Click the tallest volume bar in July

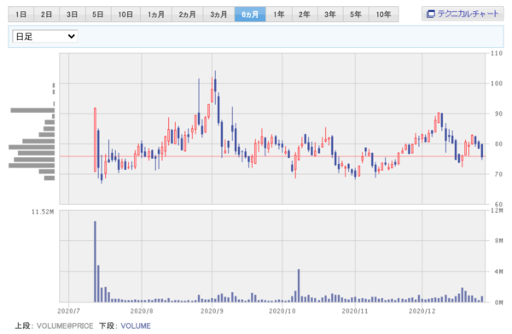(95, 261)
